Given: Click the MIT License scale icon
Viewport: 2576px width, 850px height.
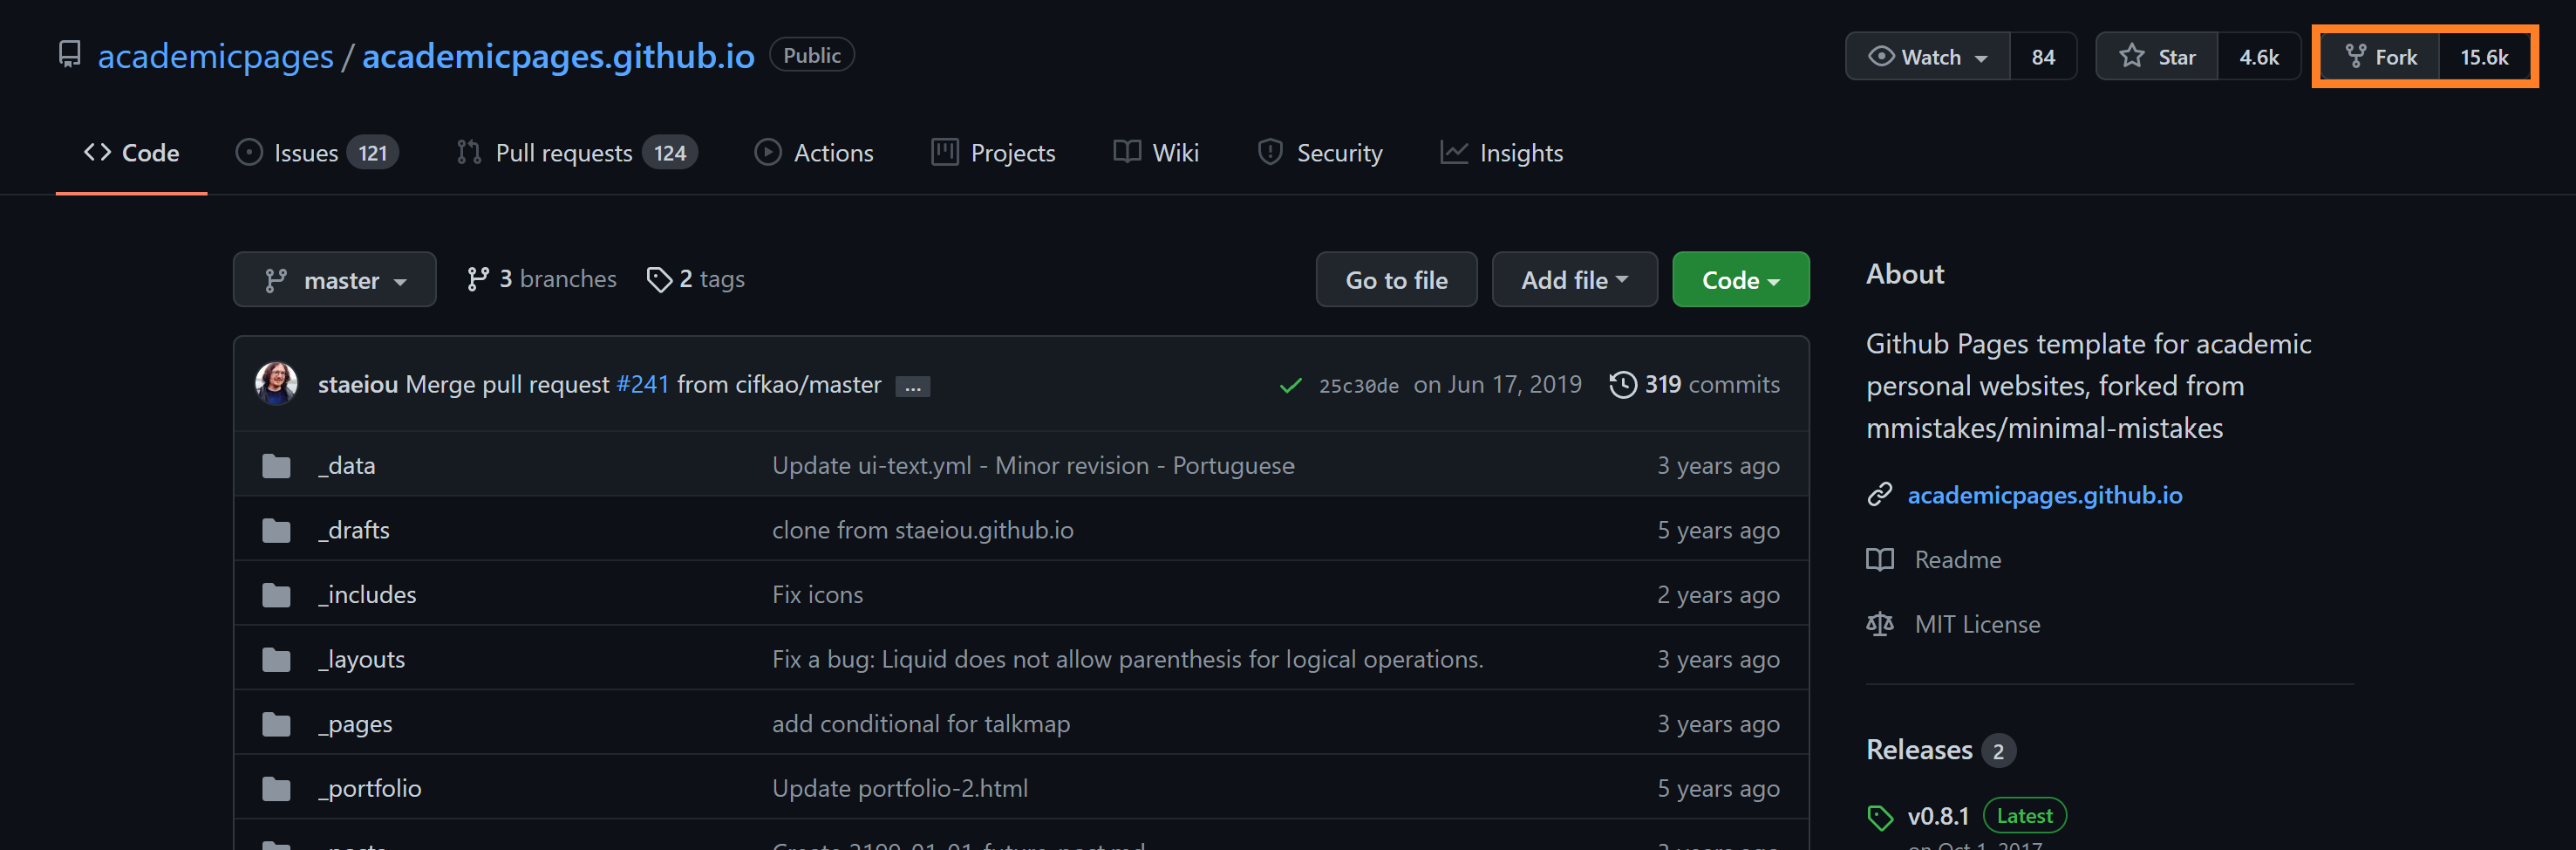Looking at the screenshot, I should pos(1879,625).
